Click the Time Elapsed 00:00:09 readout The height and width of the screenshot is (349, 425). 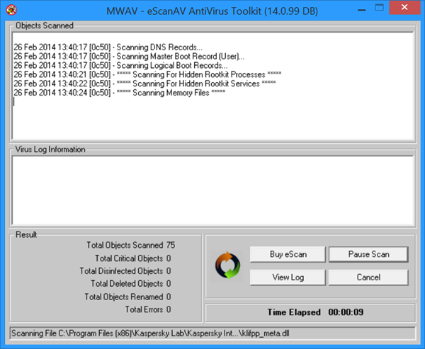coord(315,312)
